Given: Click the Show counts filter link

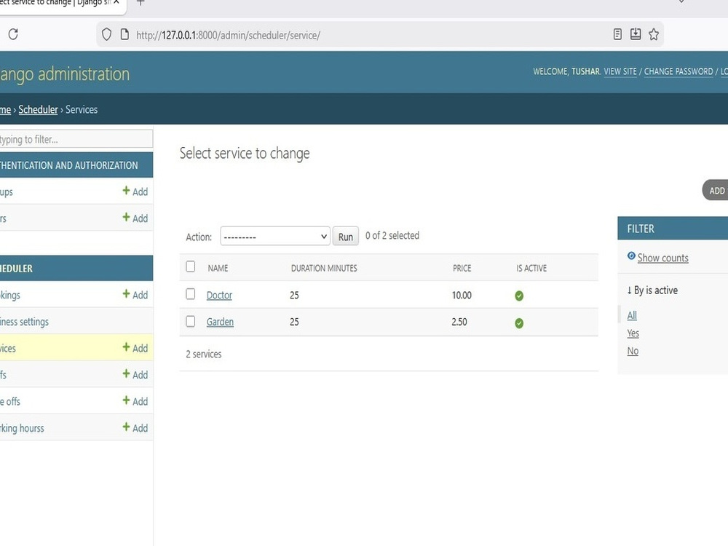Looking at the screenshot, I should [x=662, y=258].
